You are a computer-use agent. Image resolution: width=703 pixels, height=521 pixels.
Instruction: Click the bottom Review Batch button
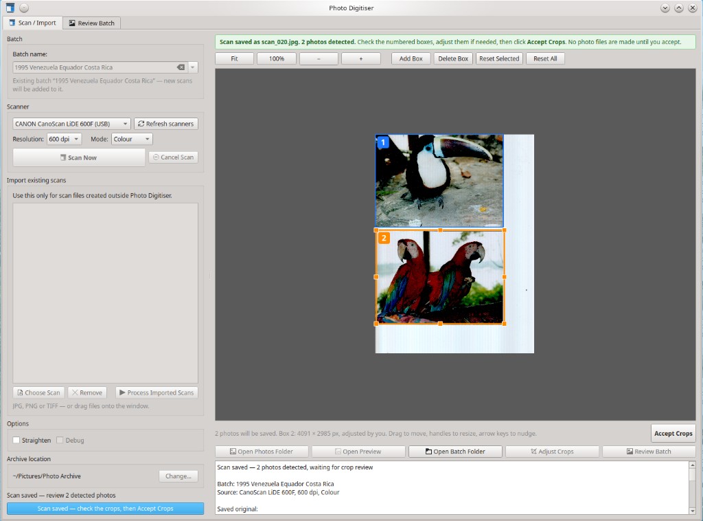649,452
